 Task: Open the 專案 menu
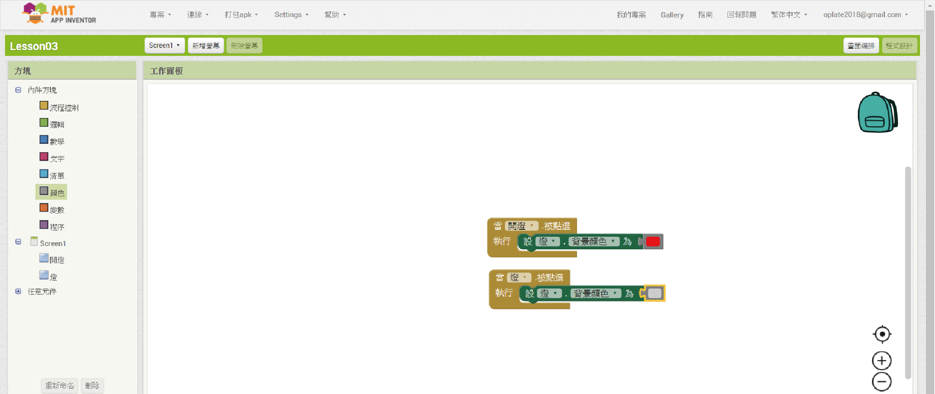tap(160, 15)
